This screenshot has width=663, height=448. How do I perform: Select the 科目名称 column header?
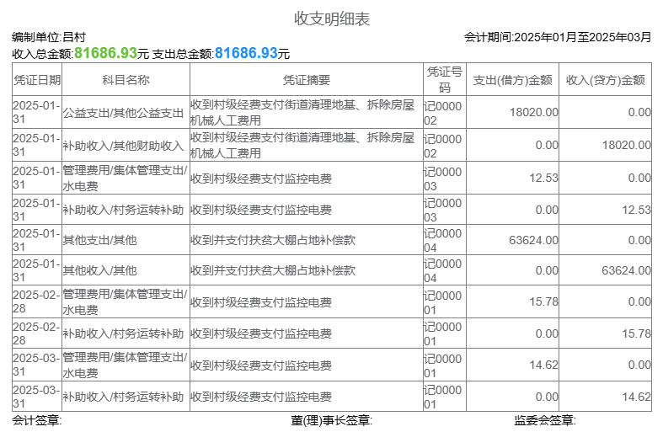[x=126, y=80]
